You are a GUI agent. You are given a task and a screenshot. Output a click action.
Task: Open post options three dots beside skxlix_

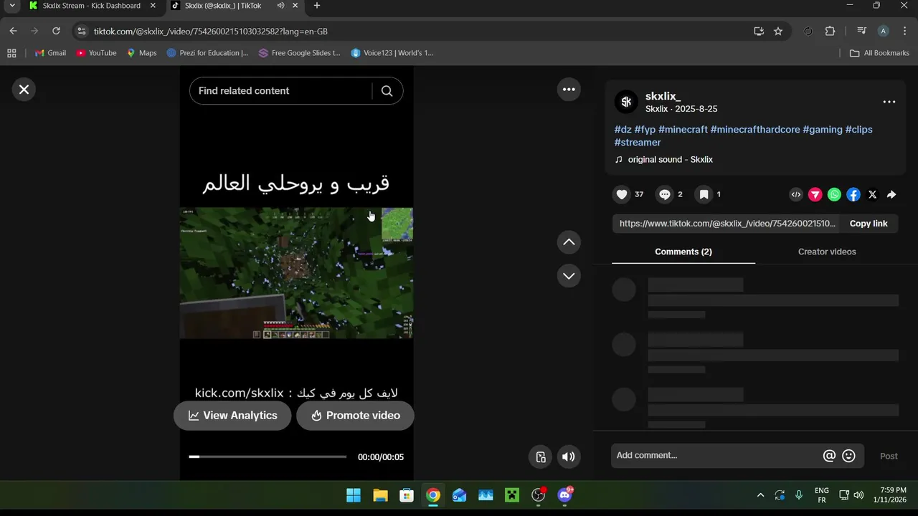coord(889,102)
